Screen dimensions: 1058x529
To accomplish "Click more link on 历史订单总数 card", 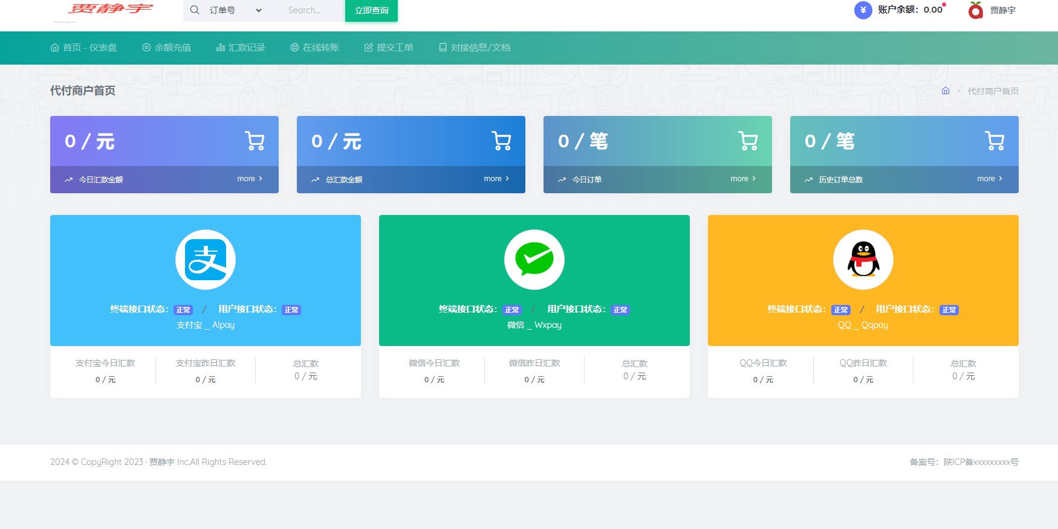I will [990, 179].
